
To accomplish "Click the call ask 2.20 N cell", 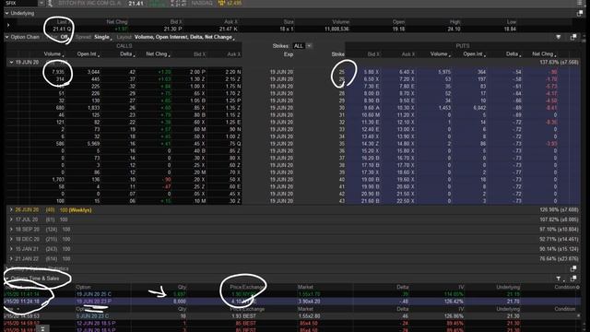I will 233,72.
